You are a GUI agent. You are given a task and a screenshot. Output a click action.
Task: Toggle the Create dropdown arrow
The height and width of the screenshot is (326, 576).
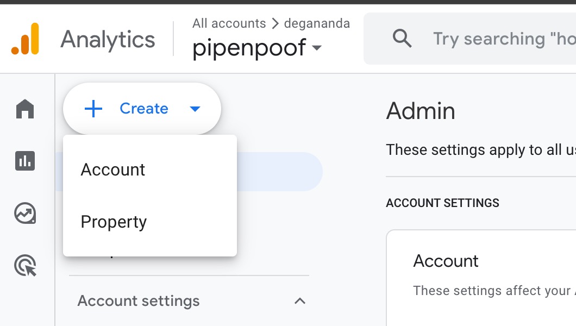(x=195, y=109)
